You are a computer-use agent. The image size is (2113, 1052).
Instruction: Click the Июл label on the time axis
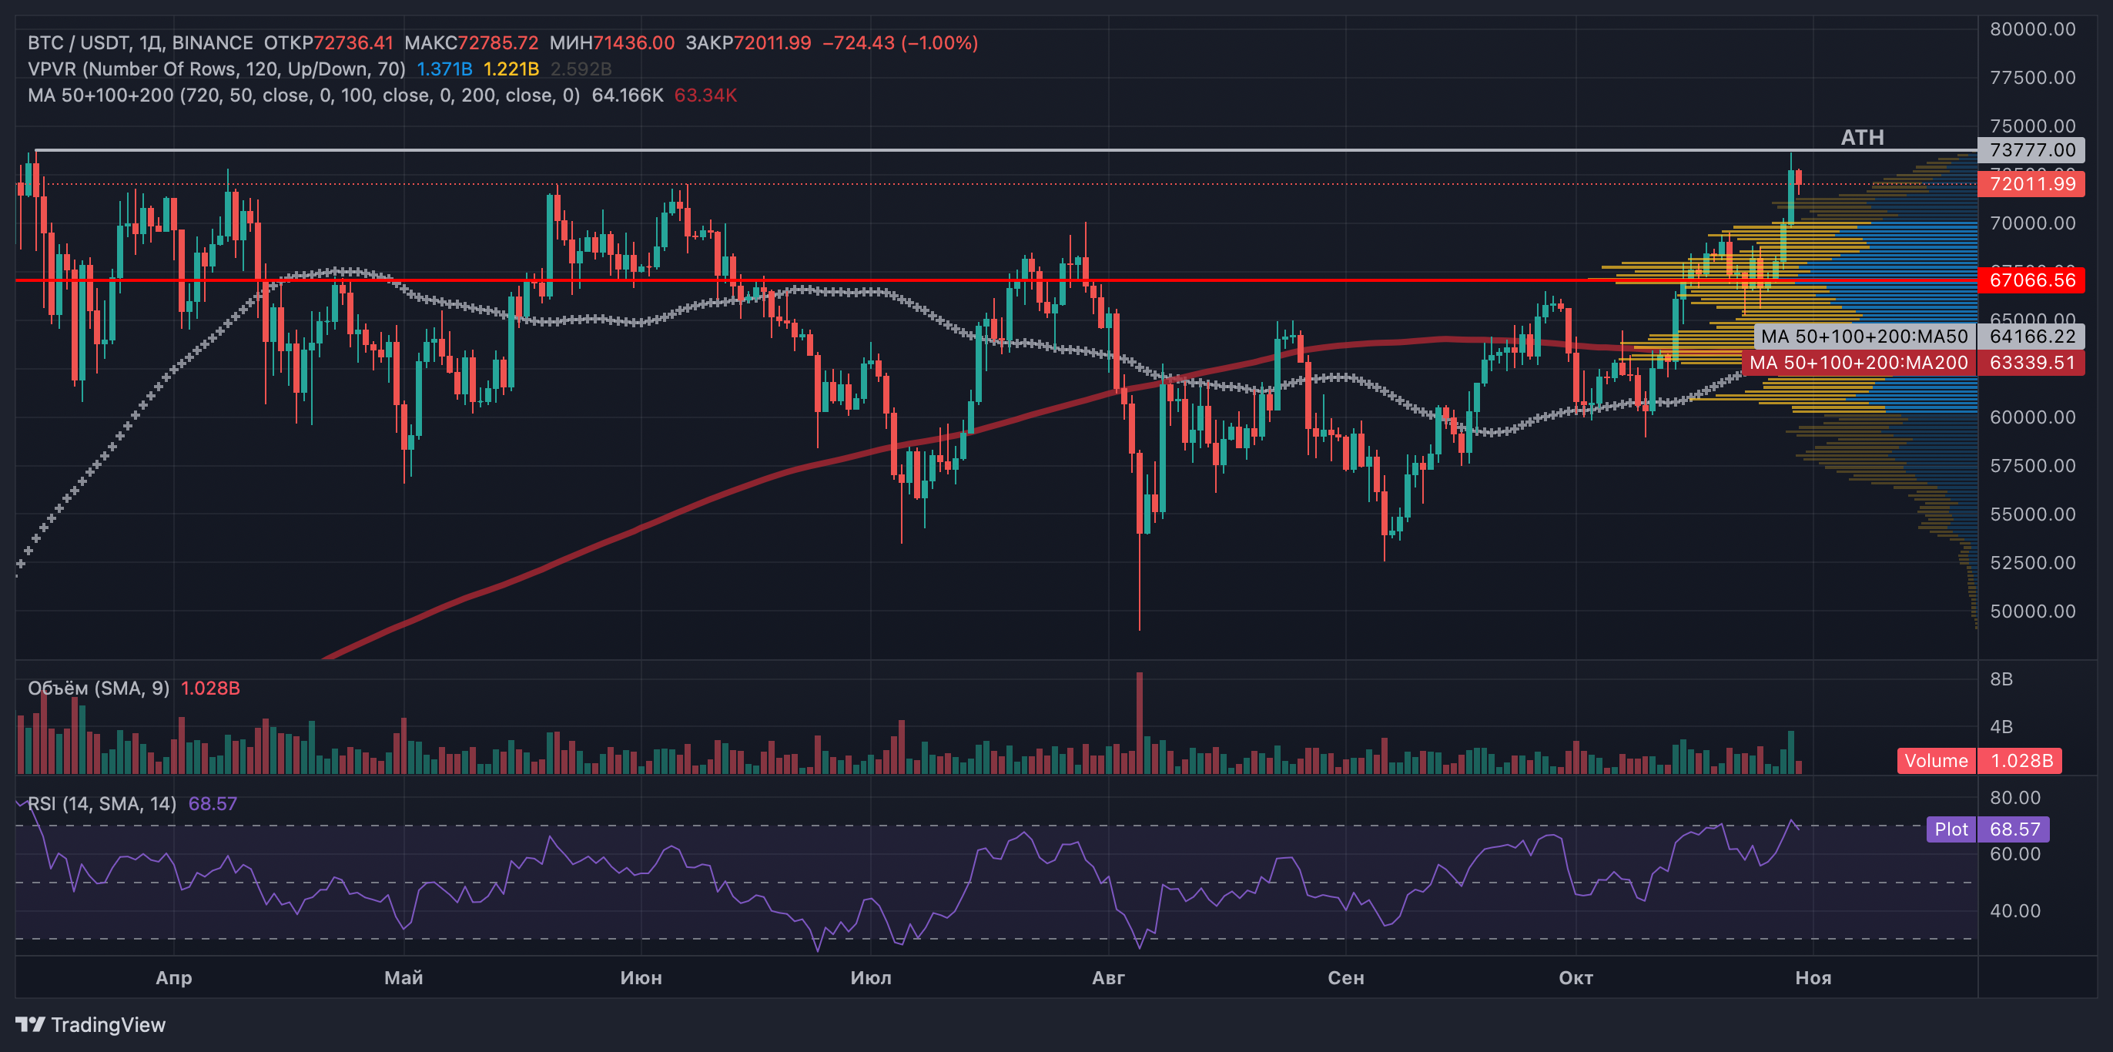870,977
